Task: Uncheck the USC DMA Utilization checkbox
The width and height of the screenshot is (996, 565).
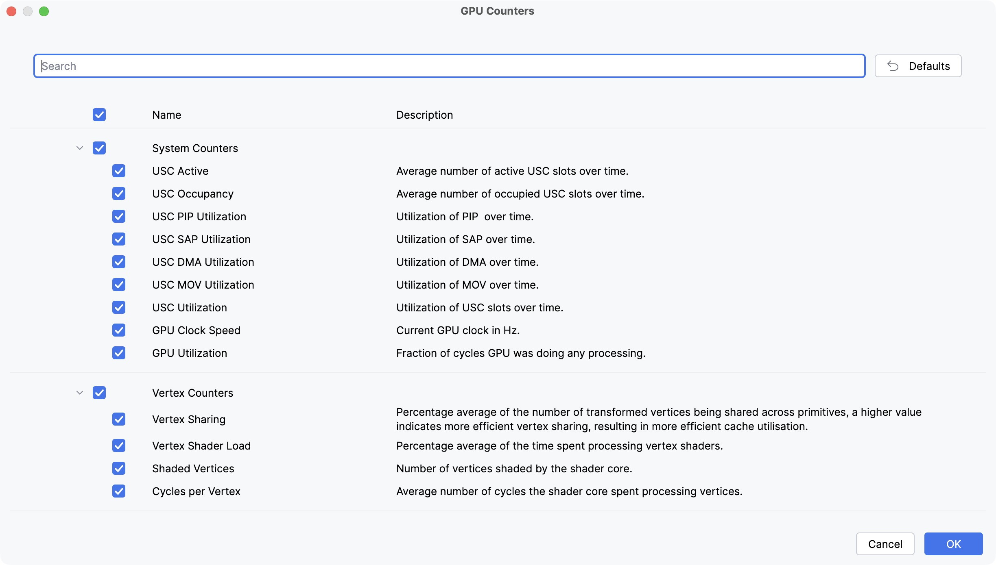Action: 119,262
